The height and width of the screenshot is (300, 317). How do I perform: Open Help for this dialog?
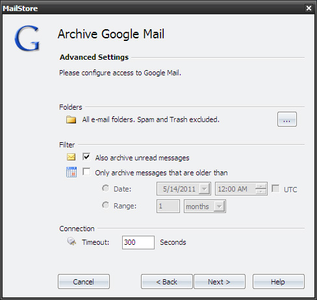point(279,282)
